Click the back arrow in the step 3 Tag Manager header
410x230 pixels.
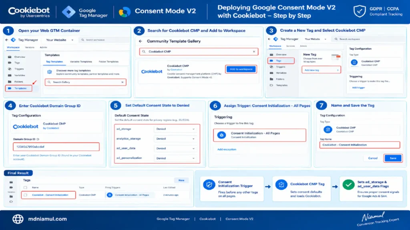(x=269, y=39)
